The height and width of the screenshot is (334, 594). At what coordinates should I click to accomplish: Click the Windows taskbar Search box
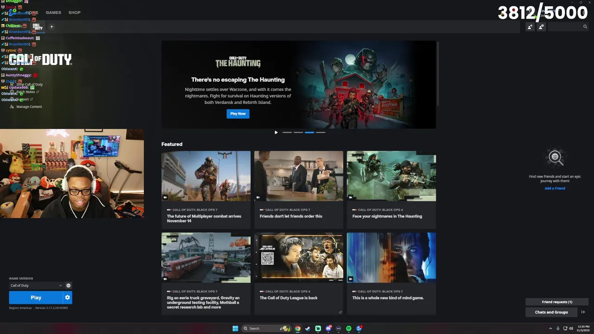[266, 328]
